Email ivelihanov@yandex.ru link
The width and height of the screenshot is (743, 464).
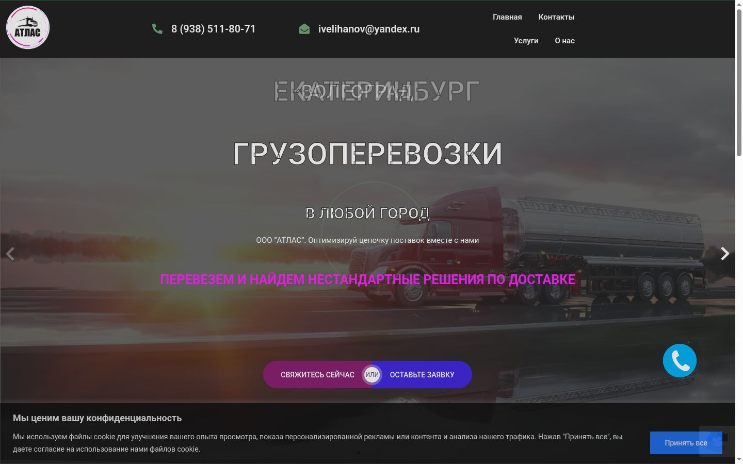click(x=369, y=29)
